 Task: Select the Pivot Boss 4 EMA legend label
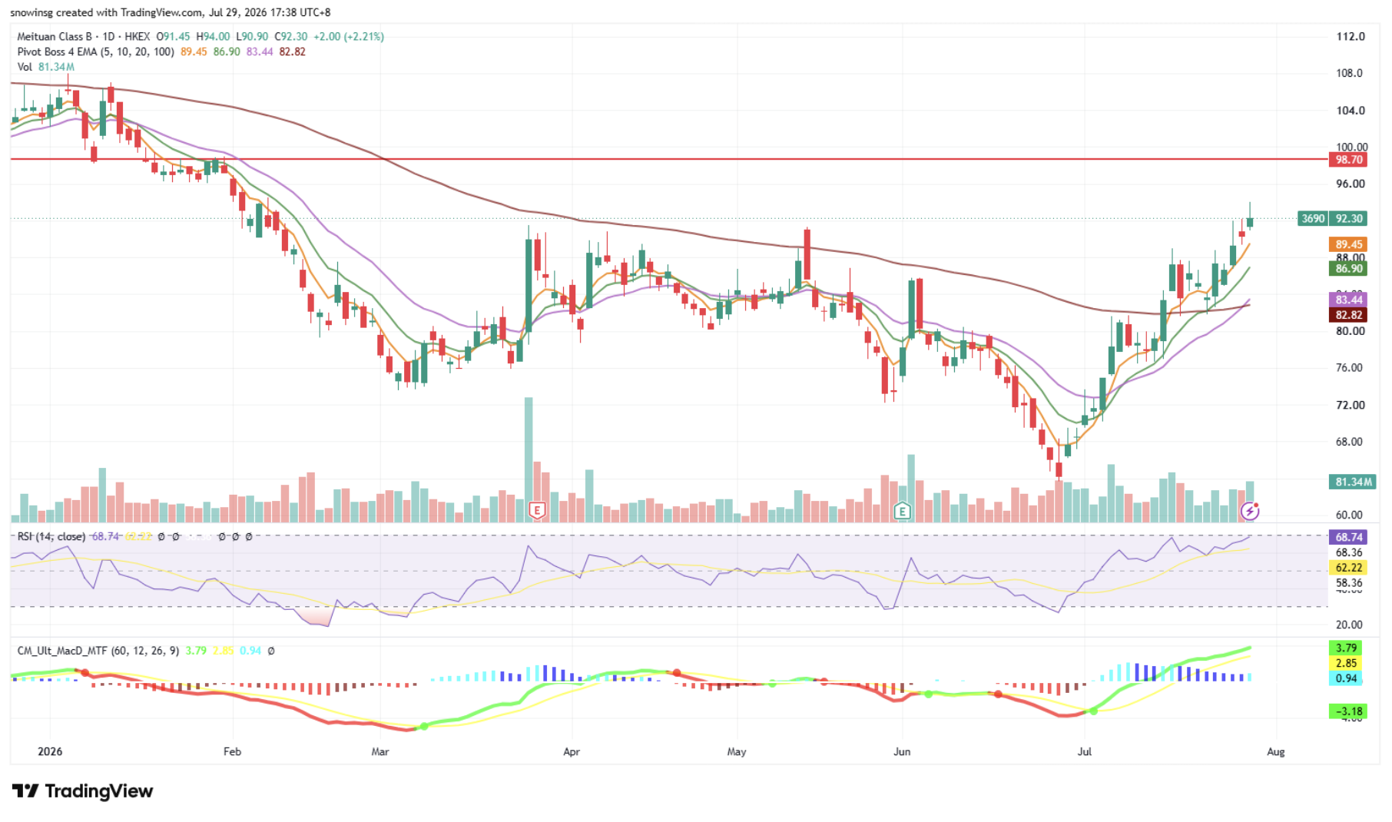pos(96,51)
